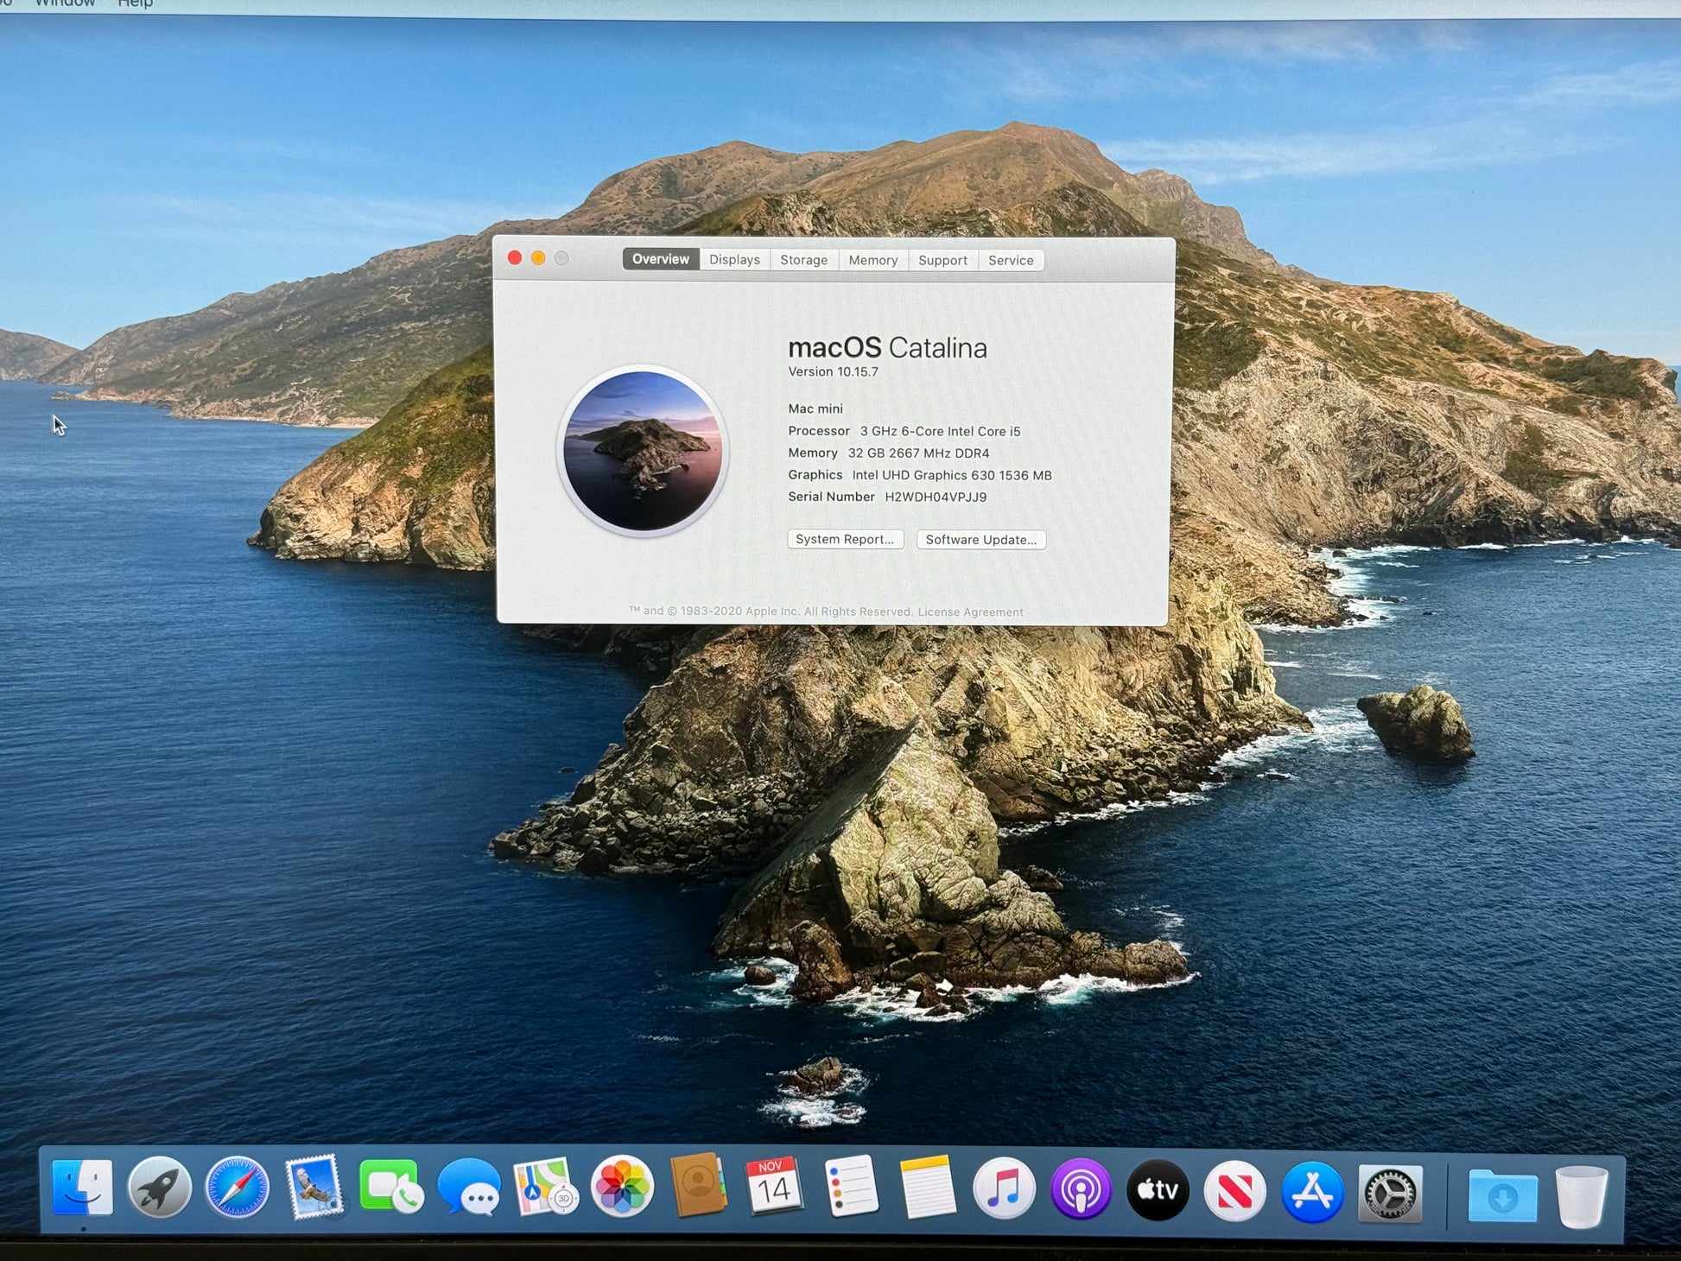Open Launchpad rocket icon
Screen dimensions: 1681x1261
160,1188
